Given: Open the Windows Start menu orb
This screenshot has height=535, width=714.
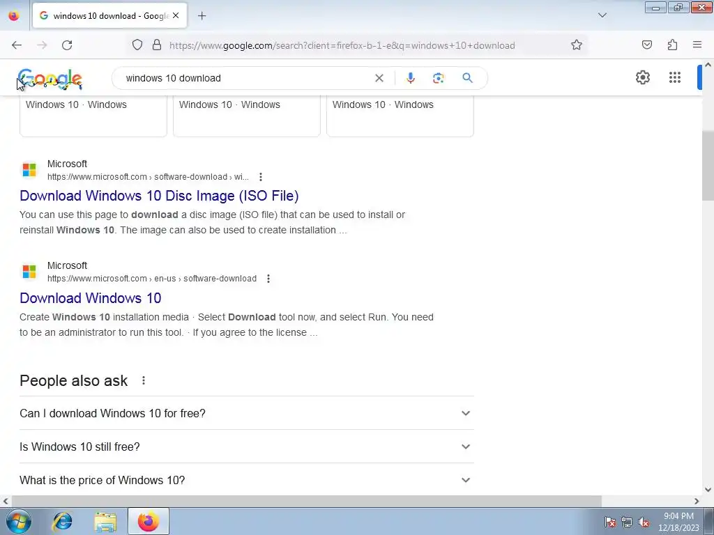Looking at the screenshot, I should point(19,521).
